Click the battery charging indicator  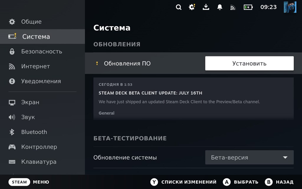248,7
